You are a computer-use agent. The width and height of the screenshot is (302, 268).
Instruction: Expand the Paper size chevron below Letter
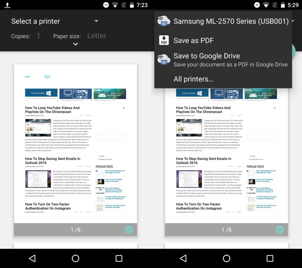[x=75, y=44]
